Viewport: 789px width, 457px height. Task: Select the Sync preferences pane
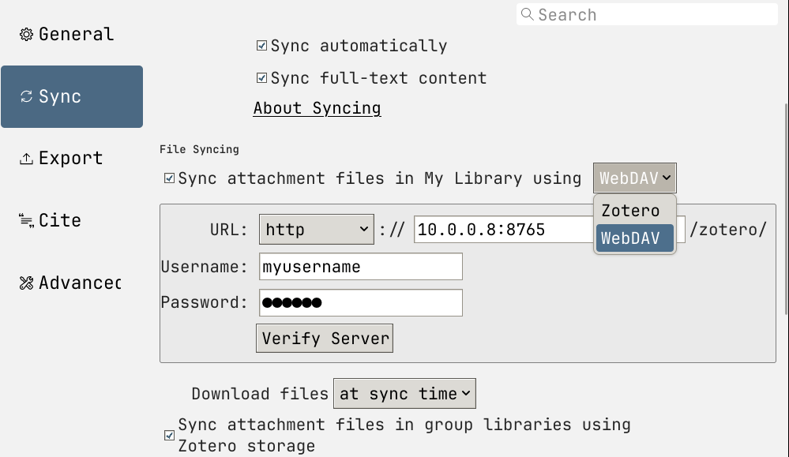71,96
